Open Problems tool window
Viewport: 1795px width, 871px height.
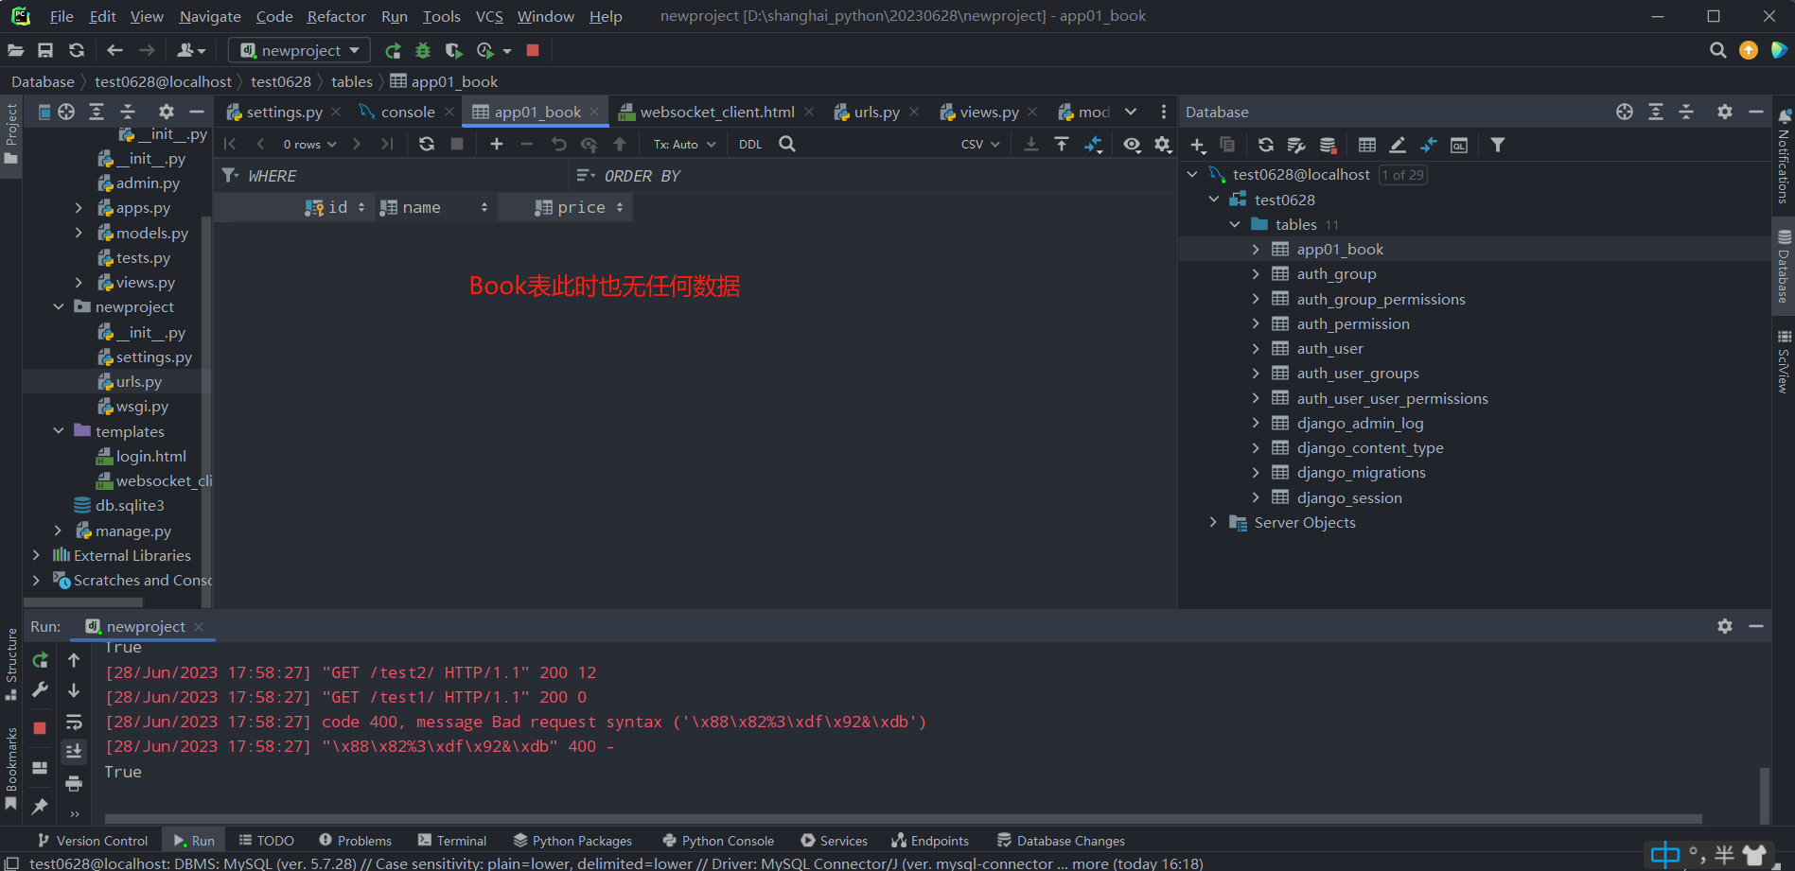pos(355,841)
